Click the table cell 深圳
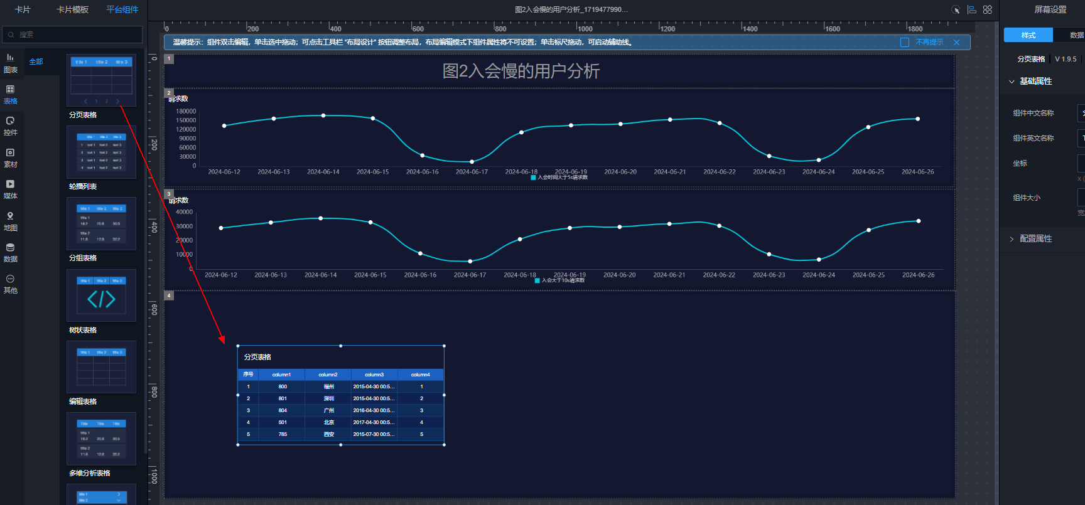 pyautogui.click(x=328, y=398)
